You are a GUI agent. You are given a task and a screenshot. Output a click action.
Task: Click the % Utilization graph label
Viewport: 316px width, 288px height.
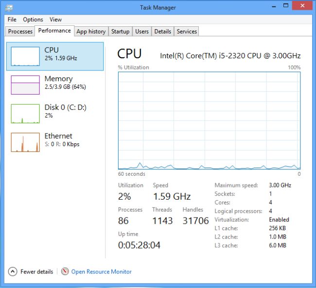coord(133,68)
